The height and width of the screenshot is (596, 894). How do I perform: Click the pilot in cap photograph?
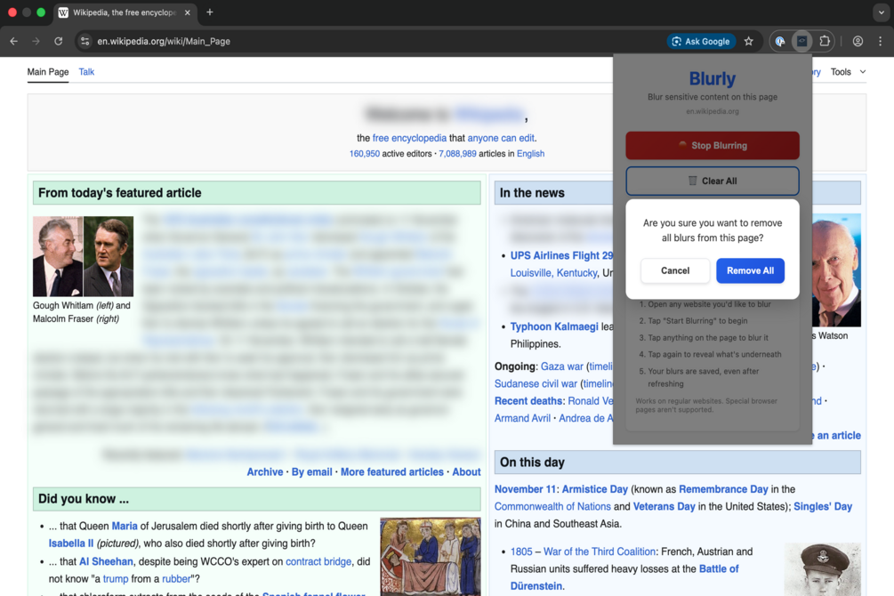tap(823, 569)
